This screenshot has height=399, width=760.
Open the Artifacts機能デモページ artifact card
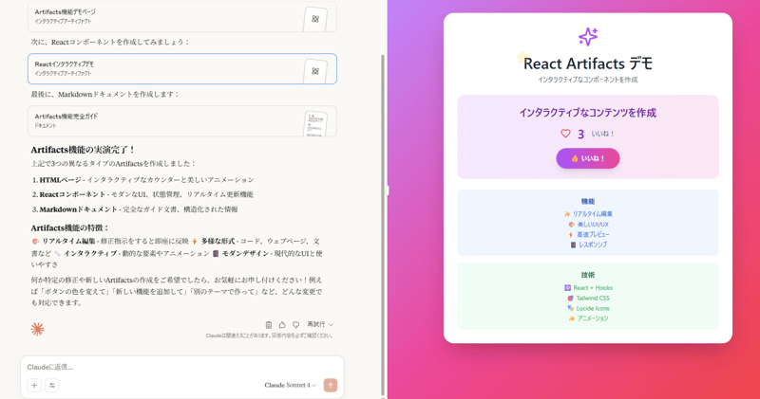182,17
